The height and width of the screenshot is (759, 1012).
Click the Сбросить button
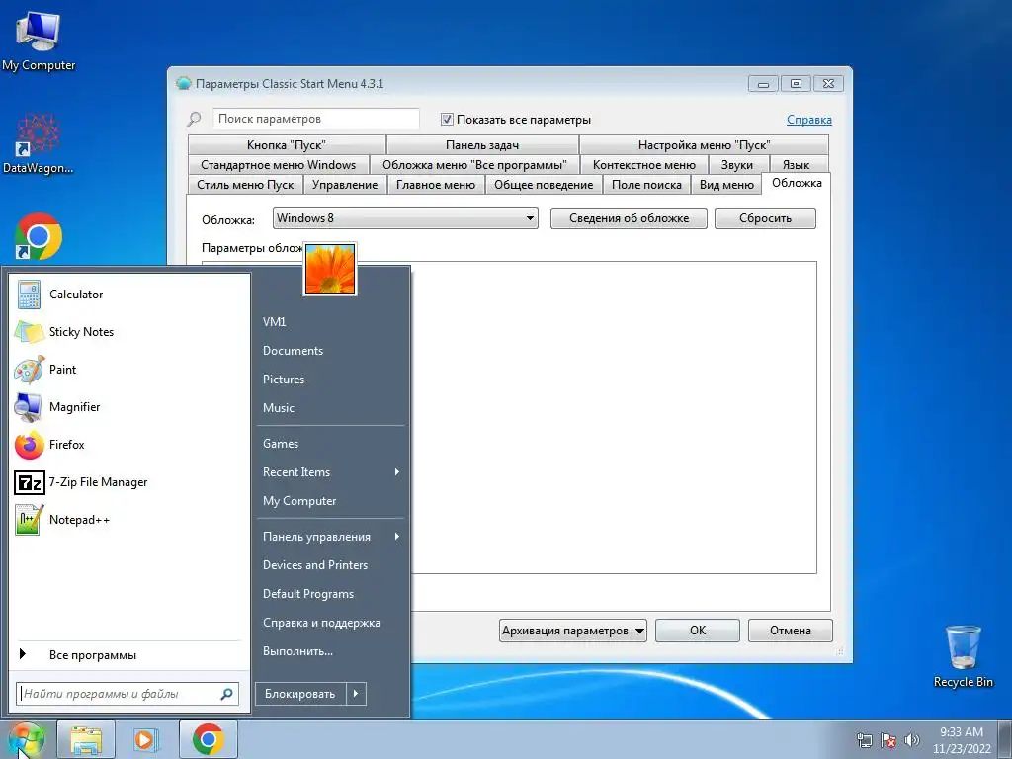(x=766, y=218)
